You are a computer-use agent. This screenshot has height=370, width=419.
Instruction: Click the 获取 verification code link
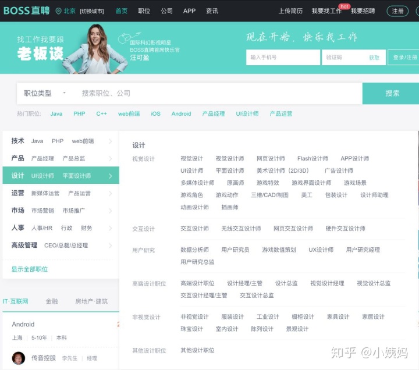(x=374, y=58)
